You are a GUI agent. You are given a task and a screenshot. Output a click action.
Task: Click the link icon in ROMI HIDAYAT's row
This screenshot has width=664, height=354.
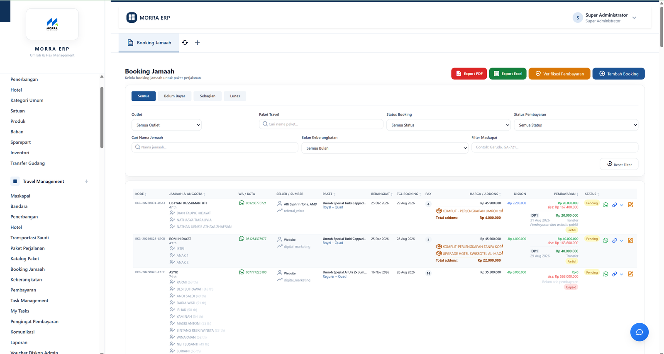[x=615, y=240]
